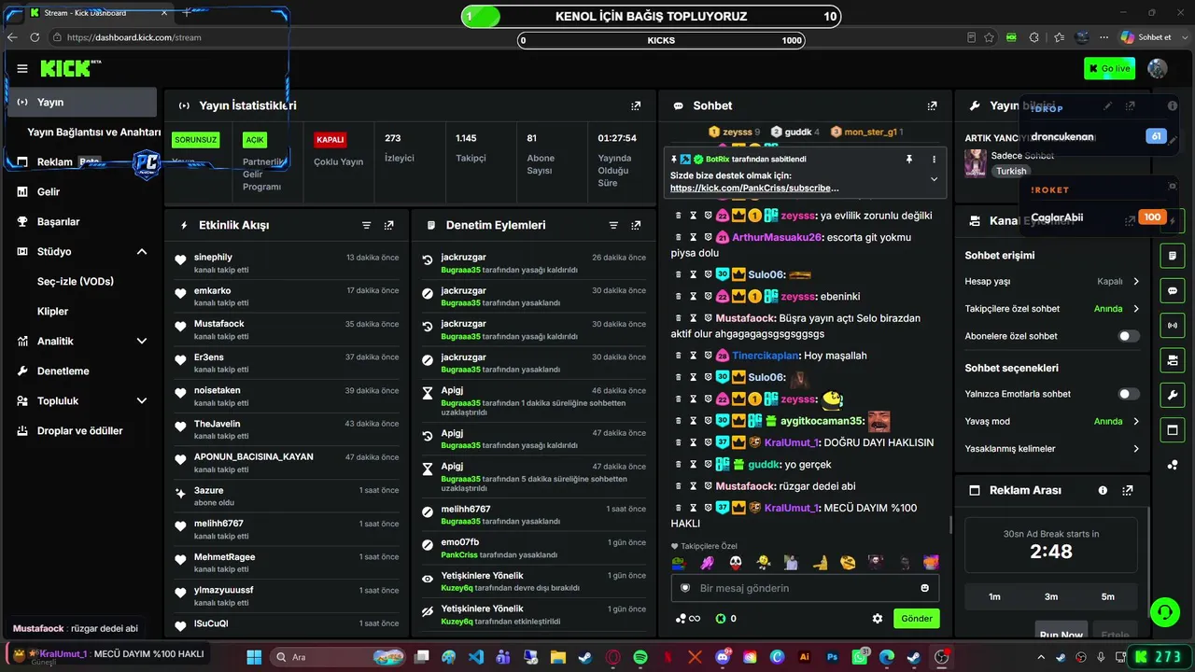Pop out the Etkinlik Akışı panel
This screenshot has height=672, width=1195.
tap(388, 225)
